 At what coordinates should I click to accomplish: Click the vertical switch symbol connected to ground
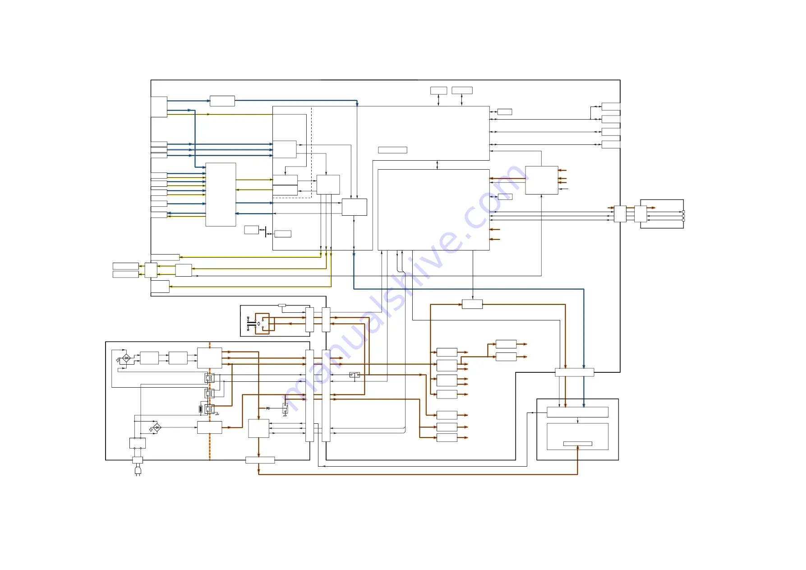click(x=285, y=409)
